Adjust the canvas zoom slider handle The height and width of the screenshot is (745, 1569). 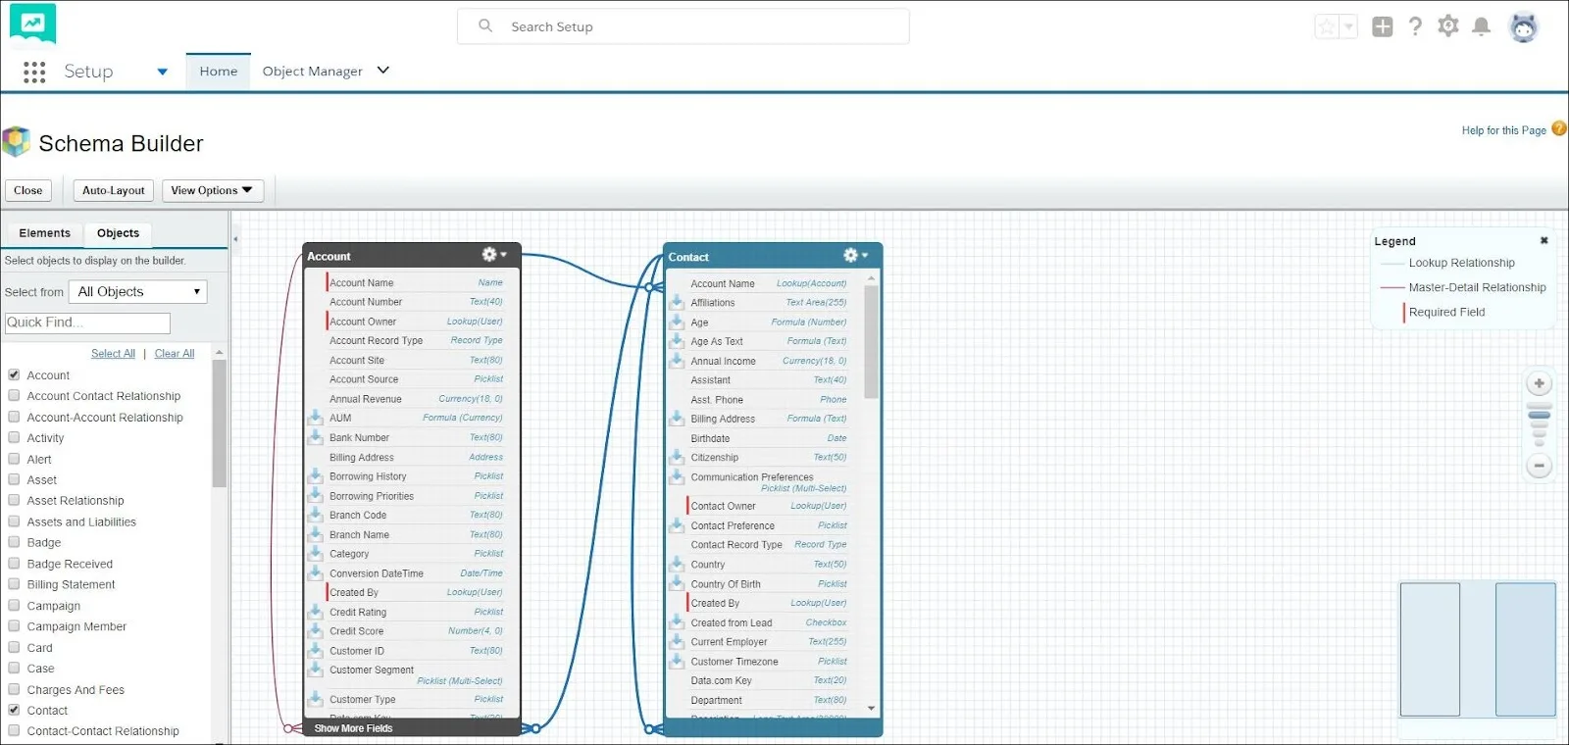1540,414
